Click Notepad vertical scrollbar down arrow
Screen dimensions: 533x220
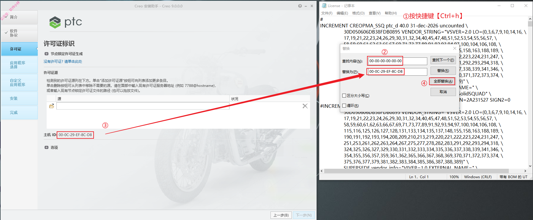pos(530,166)
